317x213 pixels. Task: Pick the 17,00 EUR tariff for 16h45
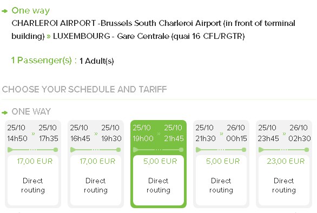coord(97,161)
